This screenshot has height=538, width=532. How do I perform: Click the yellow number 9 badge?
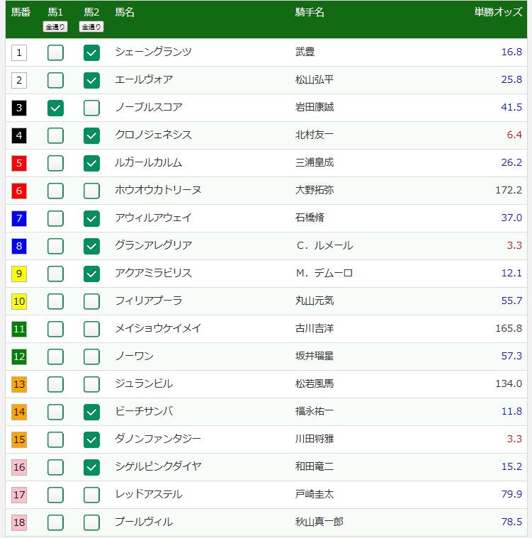coord(19,274)
